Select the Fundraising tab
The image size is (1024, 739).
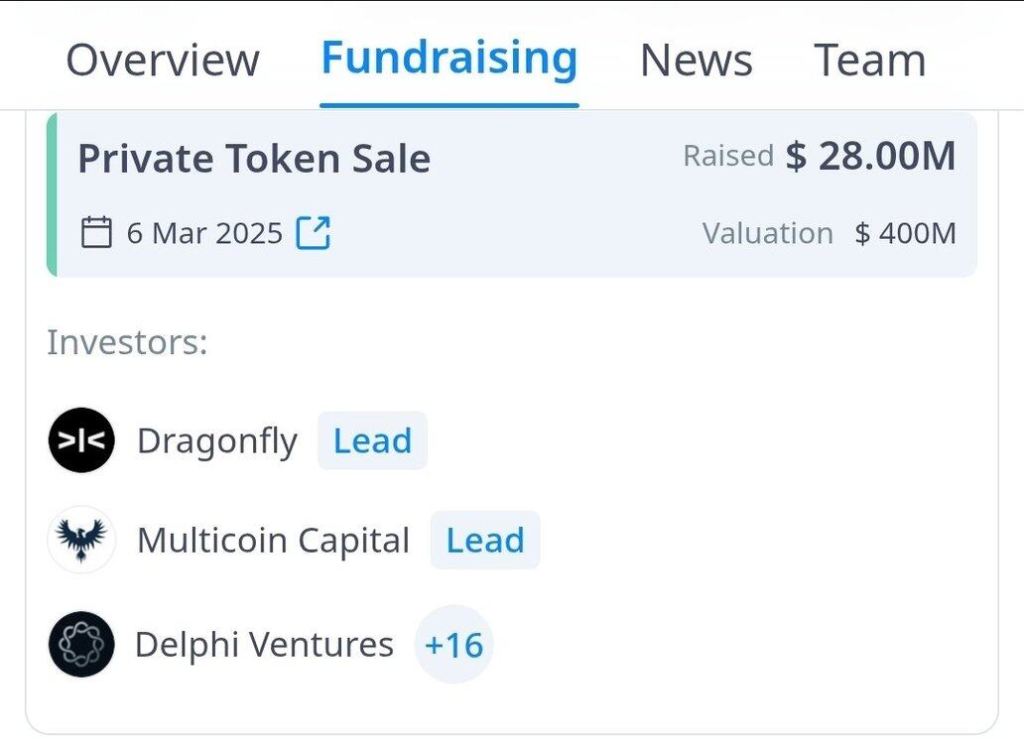click(448, 59)
